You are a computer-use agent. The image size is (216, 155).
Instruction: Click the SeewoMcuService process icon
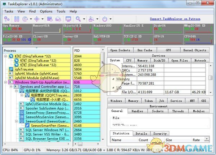(x=22, y=117)
